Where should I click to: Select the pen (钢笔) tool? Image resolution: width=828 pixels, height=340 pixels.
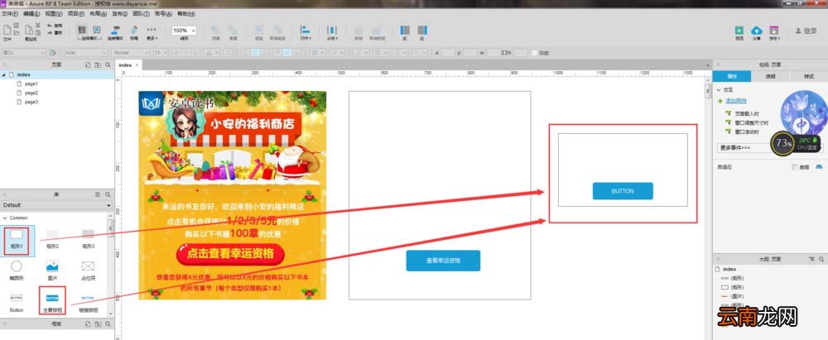coord(134,30)
